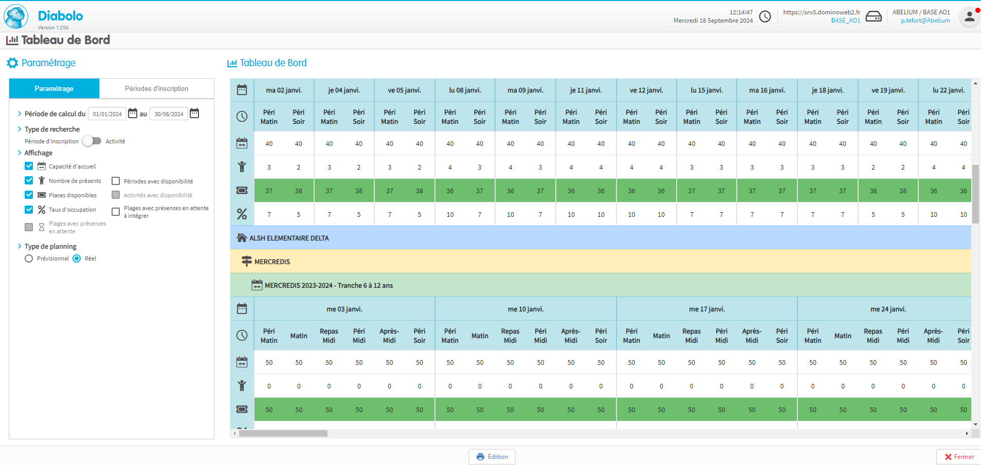Click the Edition print button
Image resolution: width=981 pixels, height=465 pixels.
coord(492,457)
